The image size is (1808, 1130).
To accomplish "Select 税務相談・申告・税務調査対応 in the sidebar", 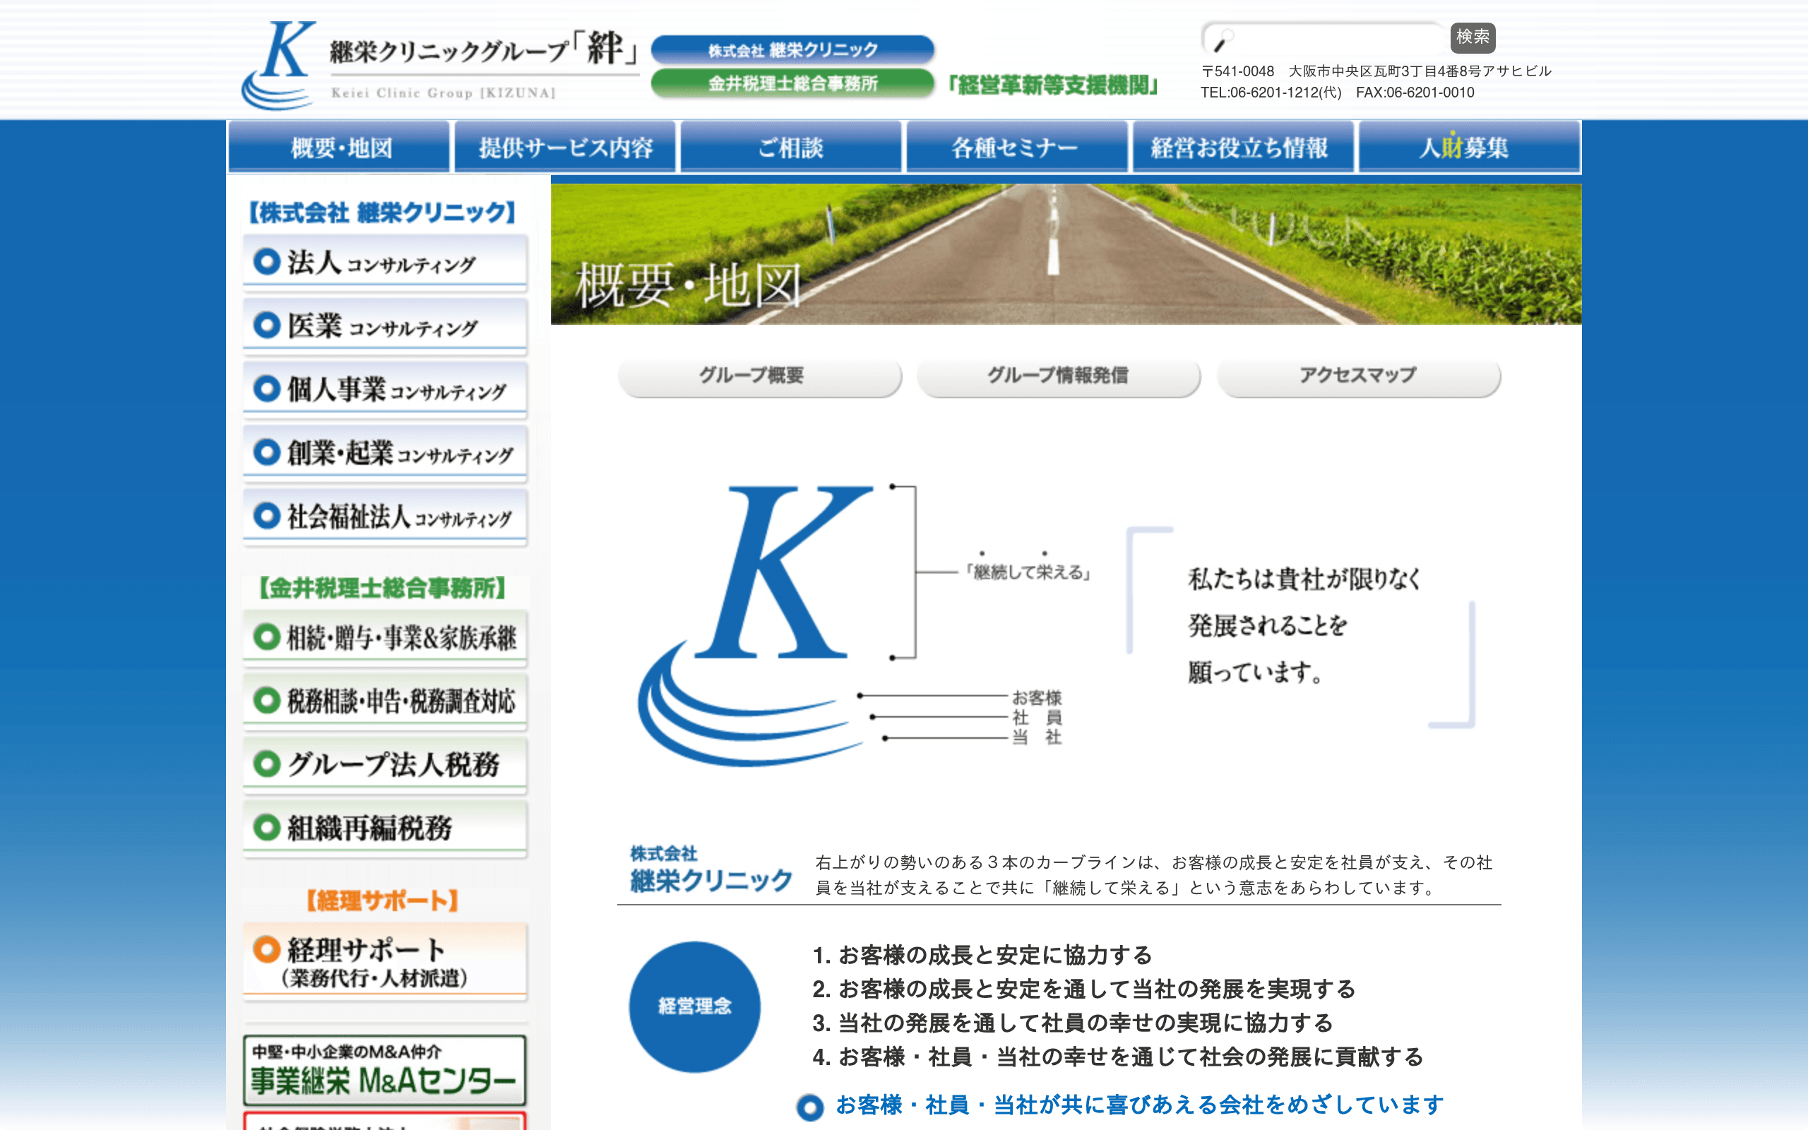I will click(x=385, y=702).
